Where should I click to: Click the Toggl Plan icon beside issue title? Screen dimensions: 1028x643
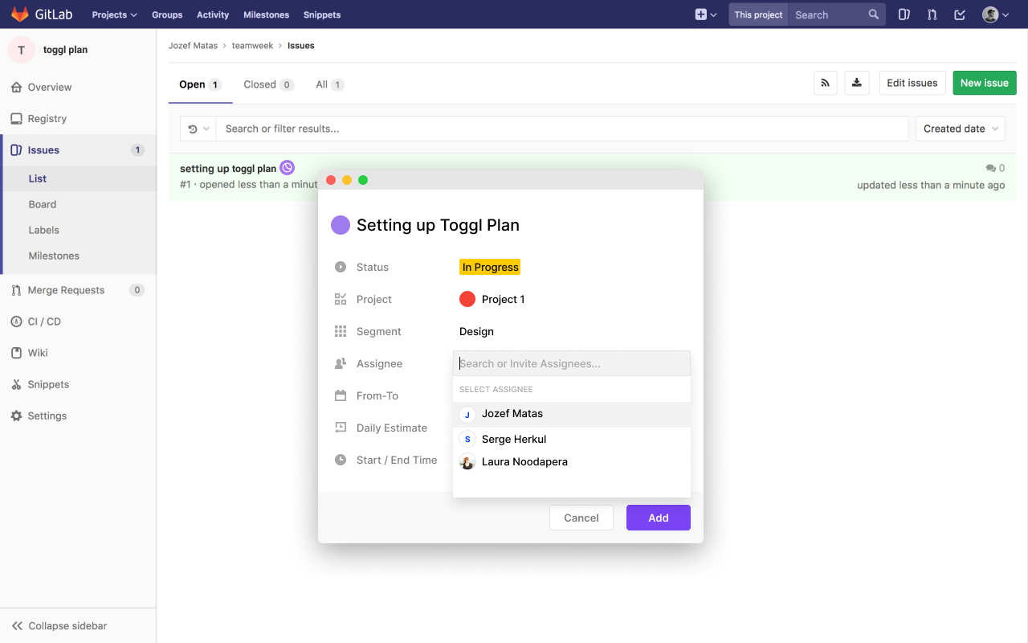[x=287, y=168]
